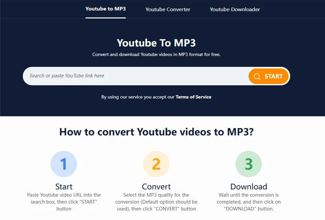Image resolution: width=325 pixels, height=220 pixels.
Task: Click the blue step 1 circle
Action: 64,164
